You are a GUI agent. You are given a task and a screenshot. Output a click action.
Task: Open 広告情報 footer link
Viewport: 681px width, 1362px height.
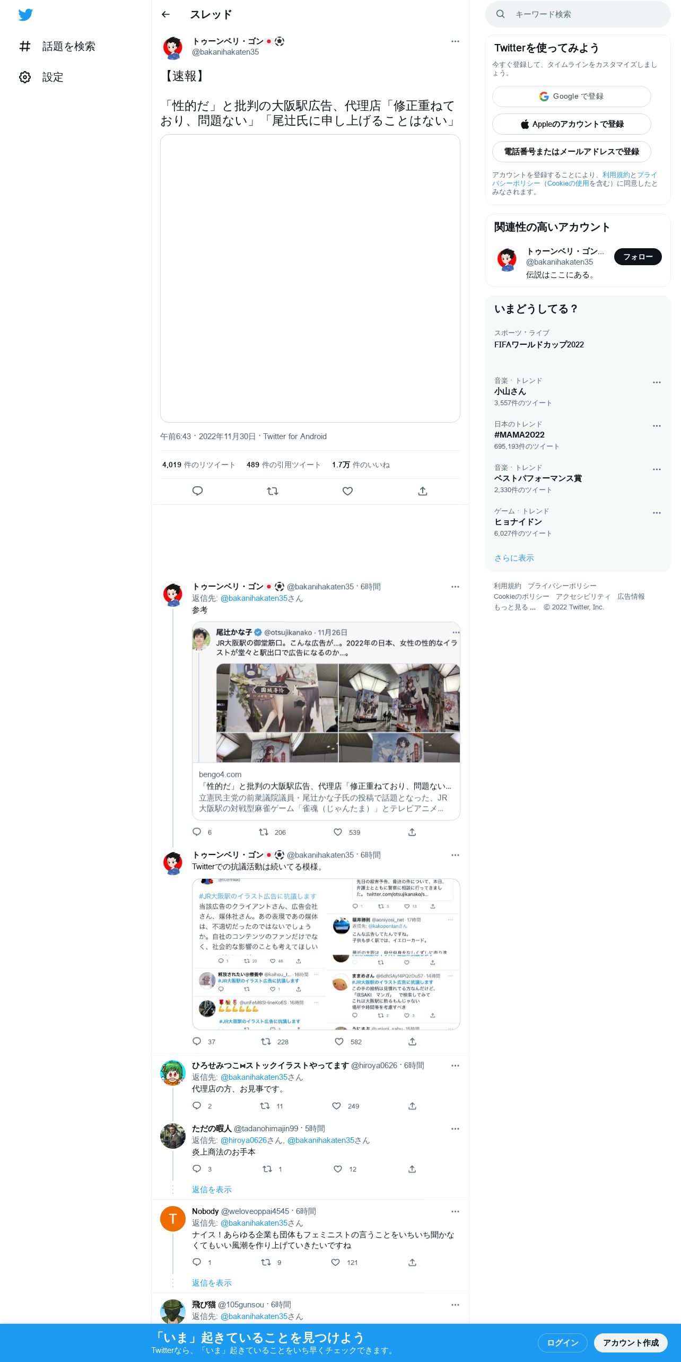click(631, 597)
